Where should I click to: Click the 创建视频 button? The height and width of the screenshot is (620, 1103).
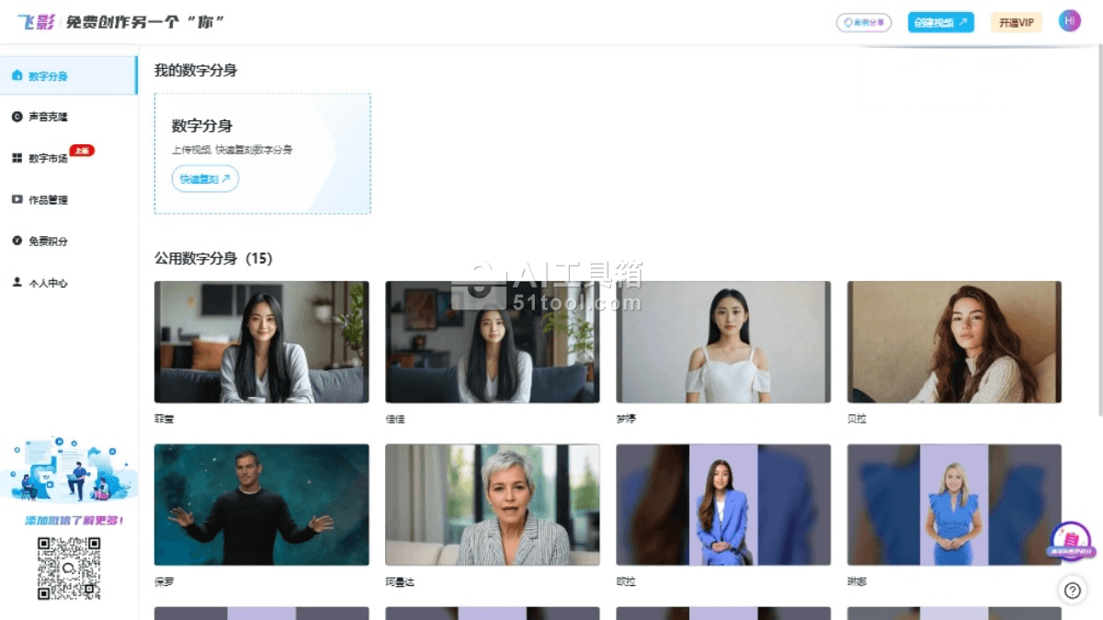pos(940,22)
